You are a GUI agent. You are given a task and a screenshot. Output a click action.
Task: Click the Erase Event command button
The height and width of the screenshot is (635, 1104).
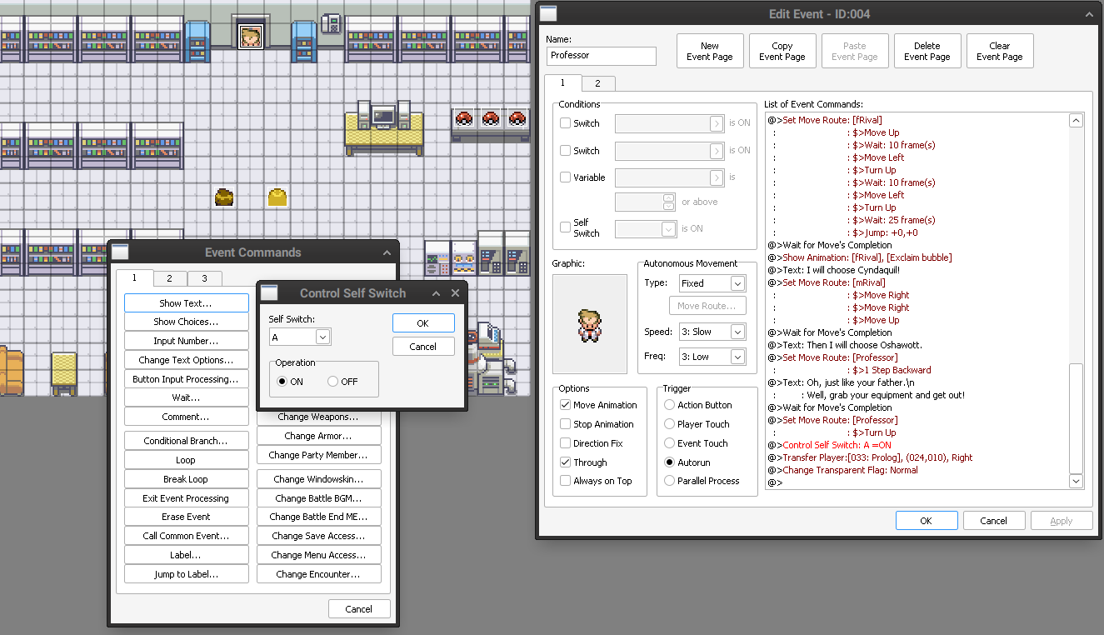186,517
